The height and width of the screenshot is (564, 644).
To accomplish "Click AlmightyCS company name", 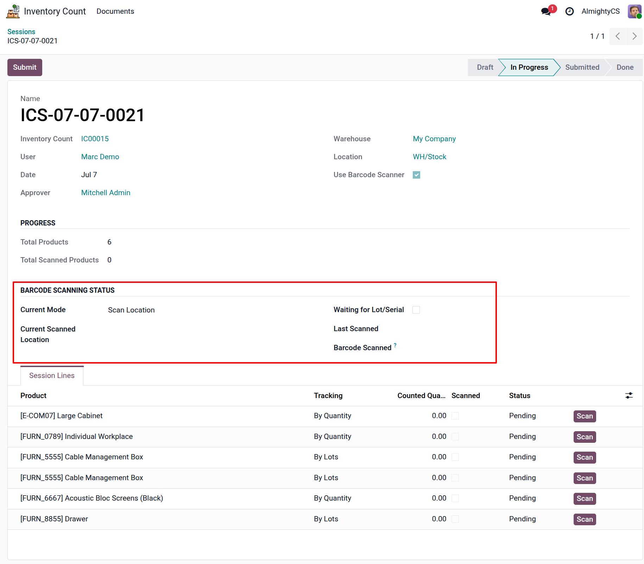I will click(600, 11).
